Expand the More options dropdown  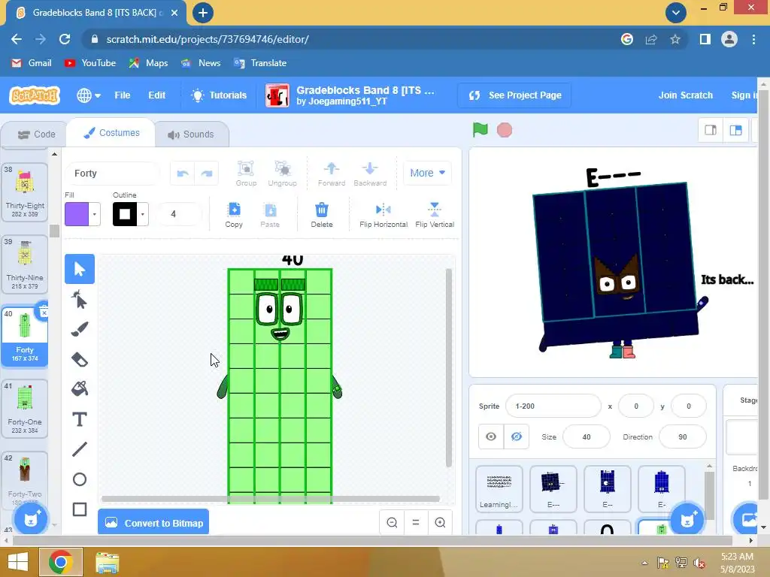(427, 173)
